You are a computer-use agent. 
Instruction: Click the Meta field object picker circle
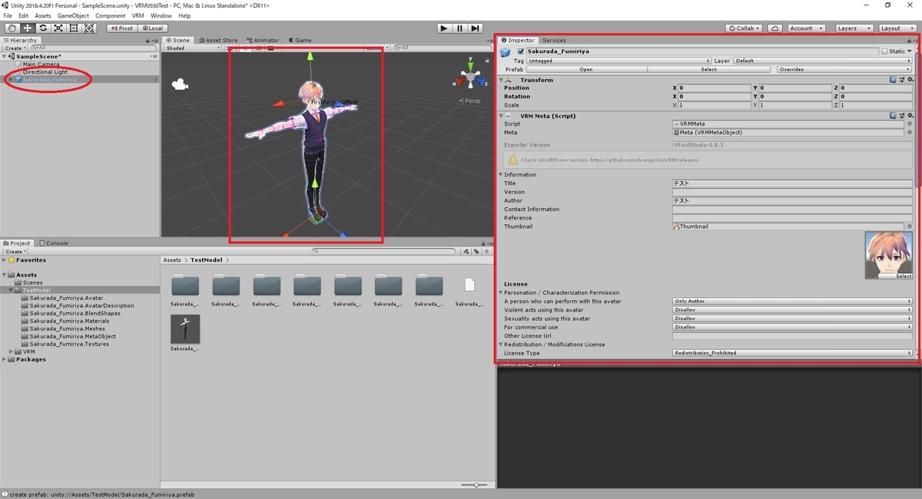pos(910,132)
